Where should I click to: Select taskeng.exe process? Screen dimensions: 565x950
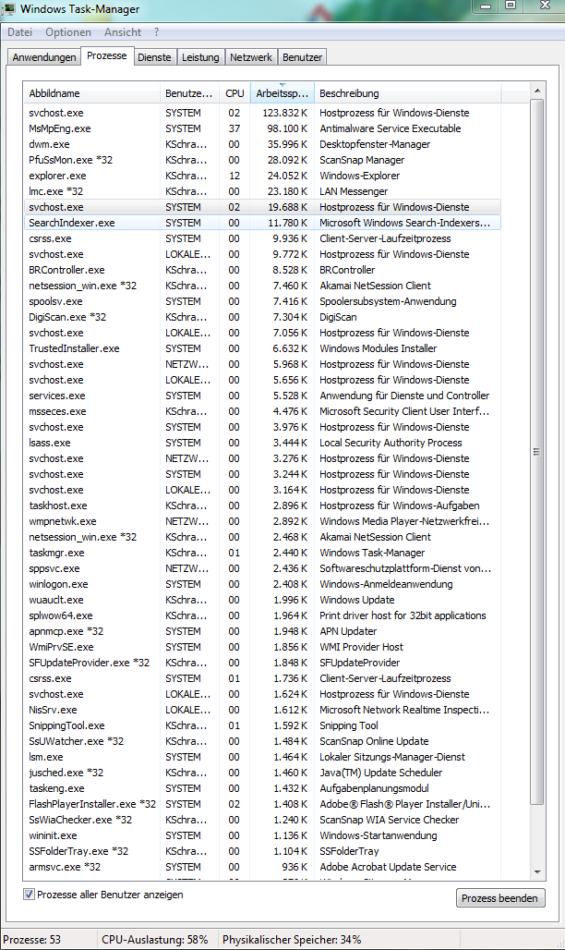coord(262,788)
